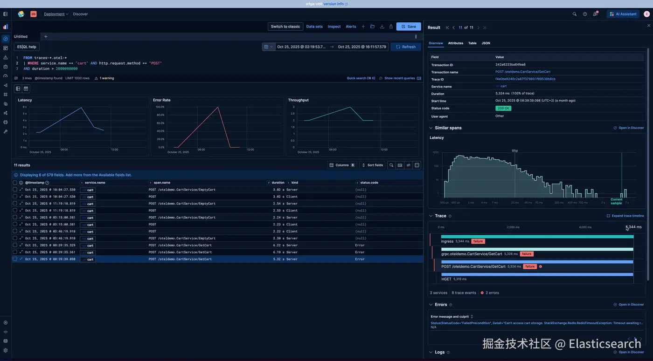
Task: Select the first row checkbox at 10:04:27.530
Action: [15, 190]
